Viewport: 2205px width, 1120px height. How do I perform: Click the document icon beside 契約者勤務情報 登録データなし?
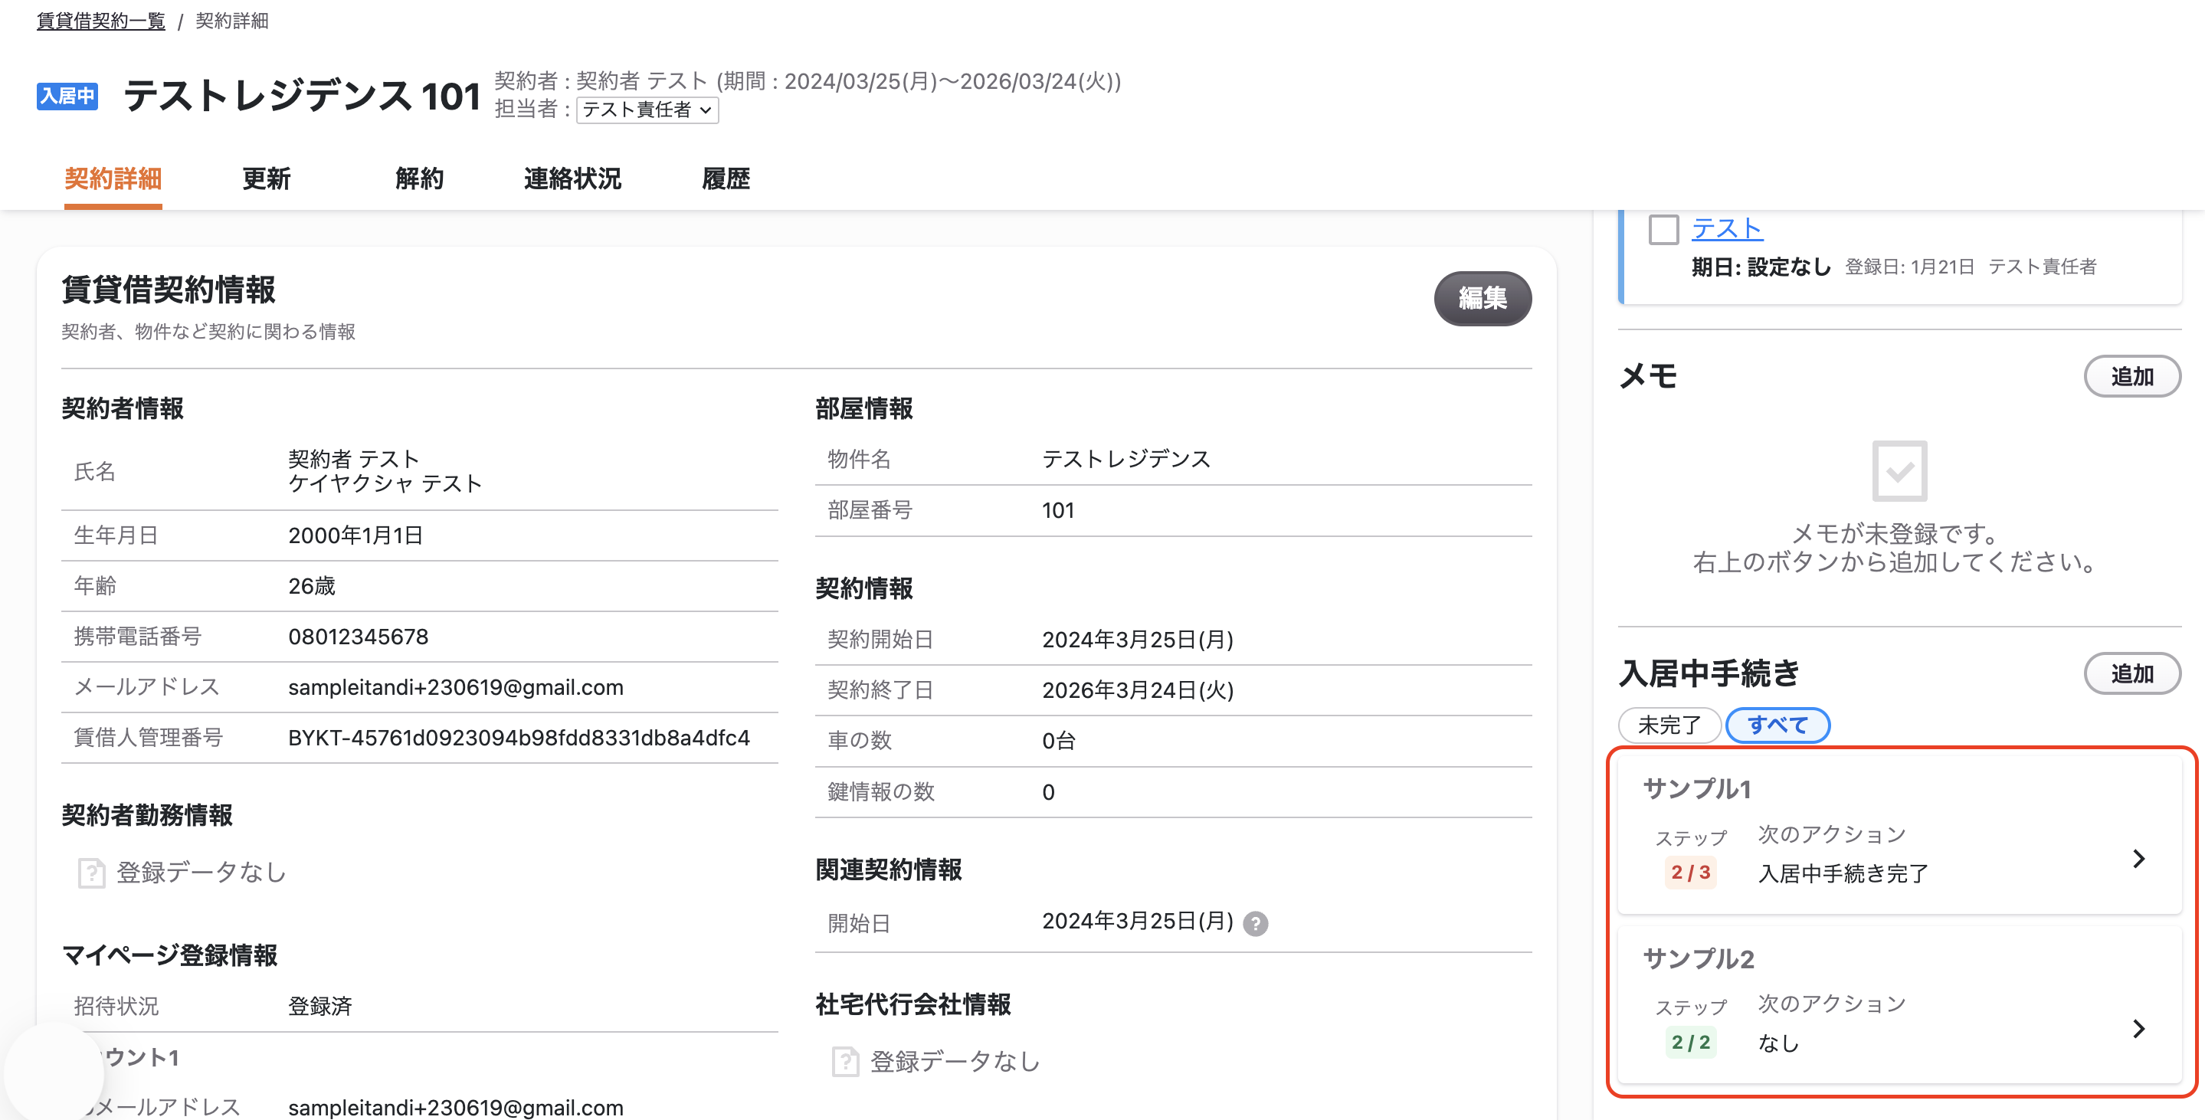[x=90, y=873]
